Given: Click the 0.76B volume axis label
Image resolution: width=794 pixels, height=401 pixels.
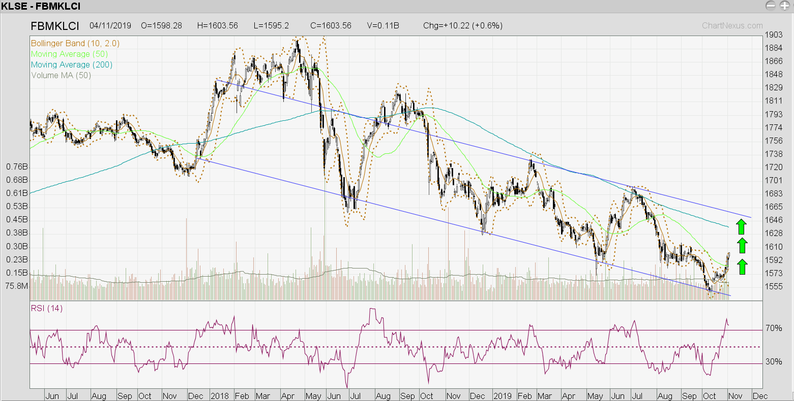Looking at the screenshot, I should (17, 167).
